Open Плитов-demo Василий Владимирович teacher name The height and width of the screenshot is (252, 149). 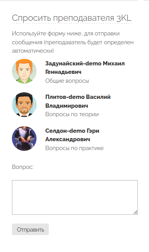click(78, 101)
